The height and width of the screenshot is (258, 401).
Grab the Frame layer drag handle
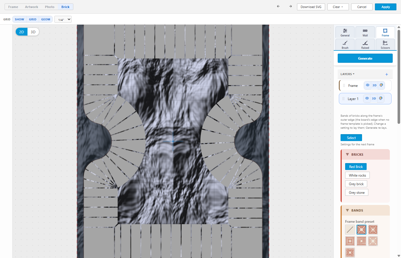point(344,85)
